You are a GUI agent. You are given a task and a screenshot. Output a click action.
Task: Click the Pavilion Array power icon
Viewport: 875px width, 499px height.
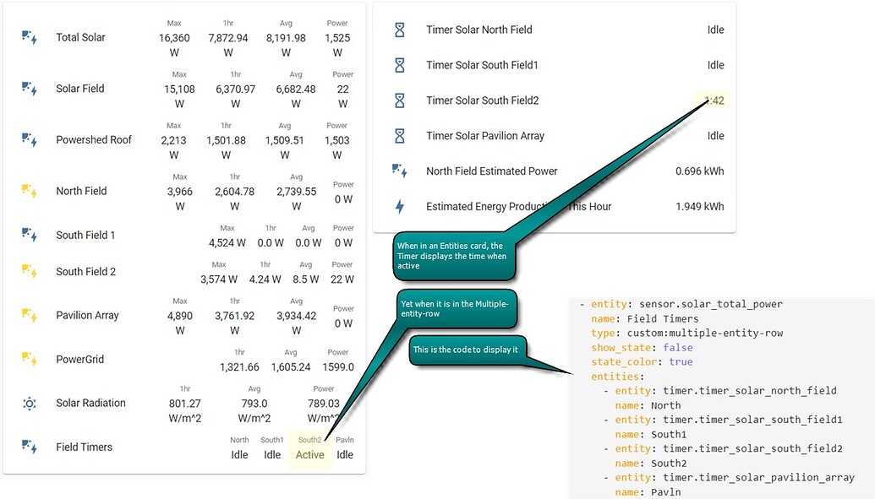(x=30, y=315)
